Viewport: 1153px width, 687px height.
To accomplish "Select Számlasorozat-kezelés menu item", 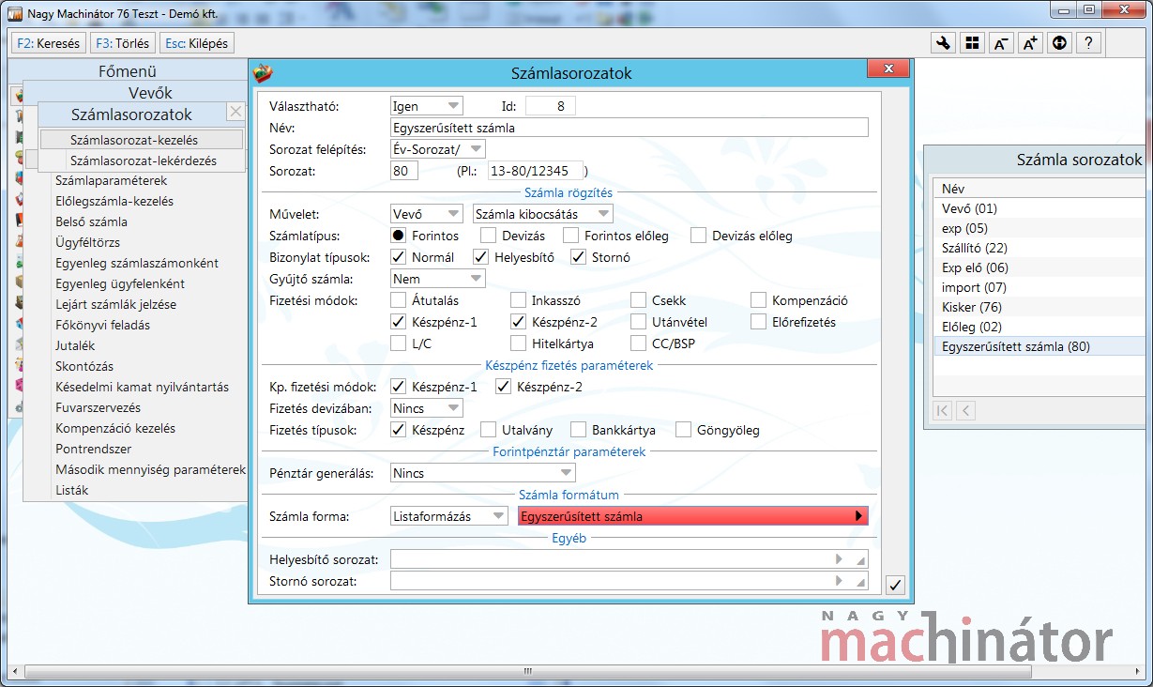I will click(x=142, y=140).
